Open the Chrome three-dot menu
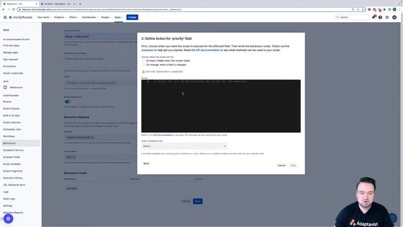 coord(400,9)
